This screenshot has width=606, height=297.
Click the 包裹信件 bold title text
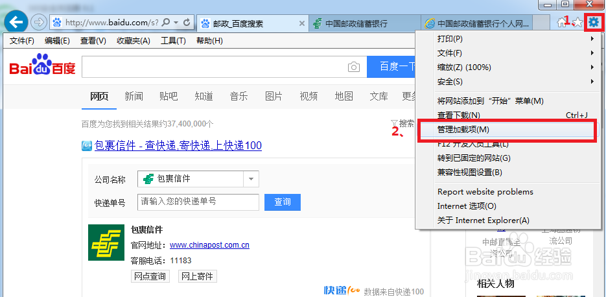(147, 230)
